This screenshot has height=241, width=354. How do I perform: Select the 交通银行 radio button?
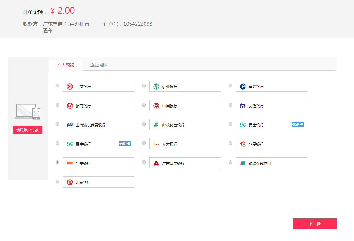pos(230,105)
